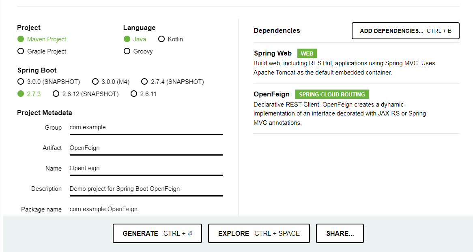Select Spring Boot 2.6.12 (SNAPSHOT)
The height and width of the screenshot is (252, 473).
[56, 94]
